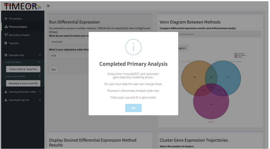Expand the Download Results Folder chevron

point(40,92)
